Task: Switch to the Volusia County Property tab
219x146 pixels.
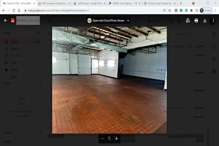Action: click(158, 3)
